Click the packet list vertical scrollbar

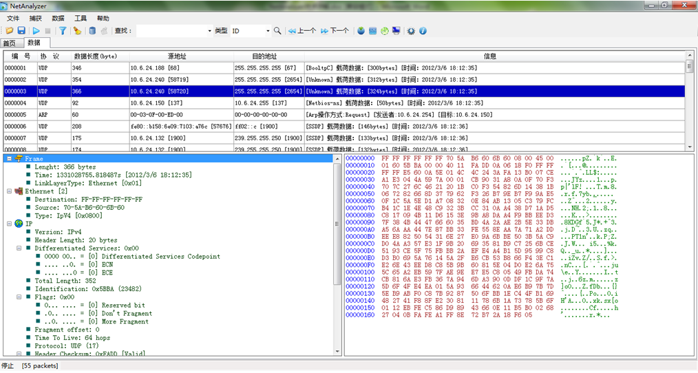point(690,101)
